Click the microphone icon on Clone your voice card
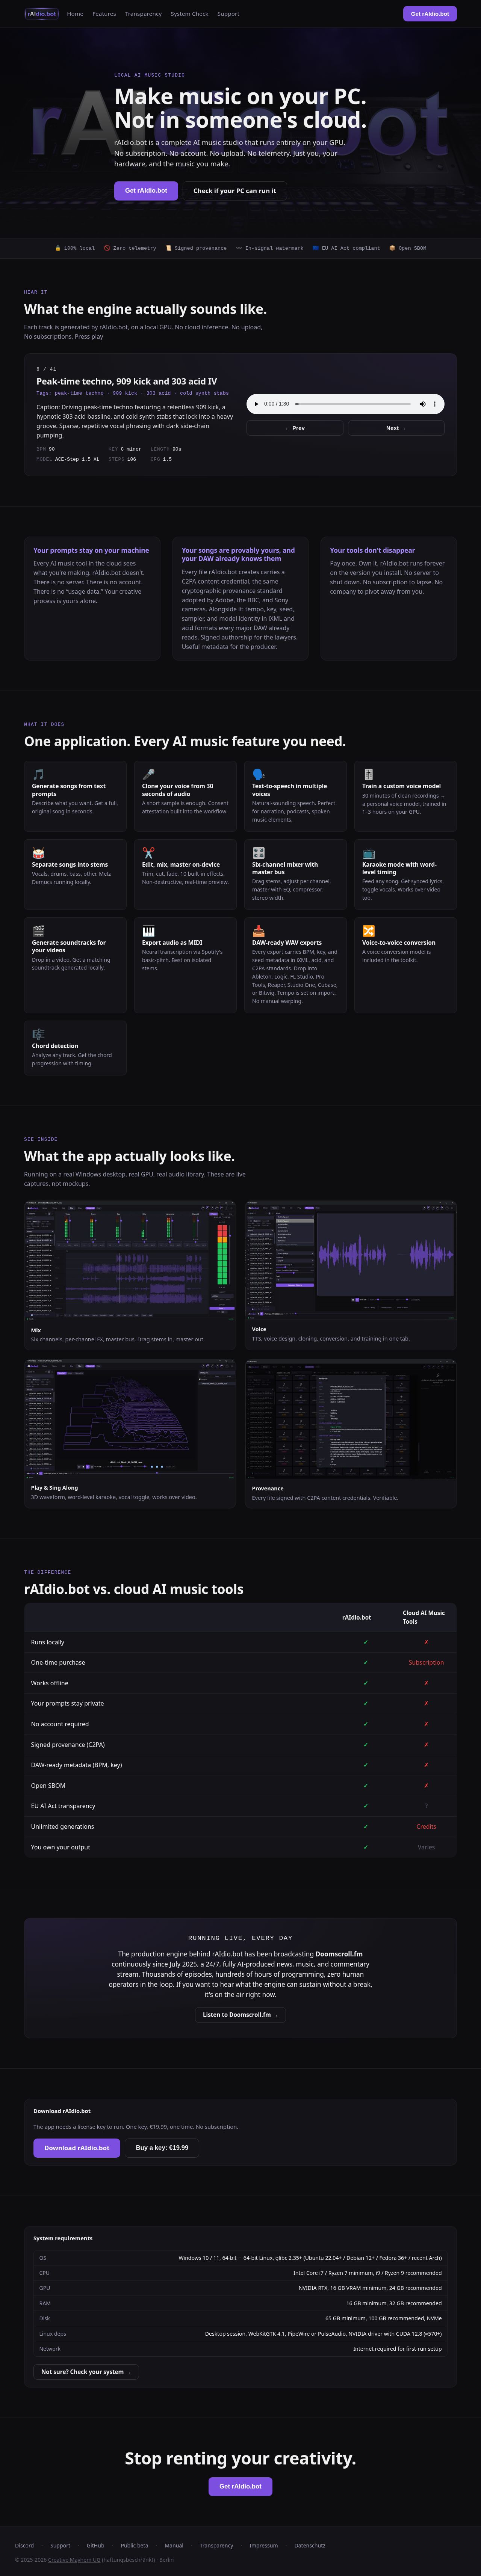Screen dimensions: 481x2576 click(x=148, y=774)
